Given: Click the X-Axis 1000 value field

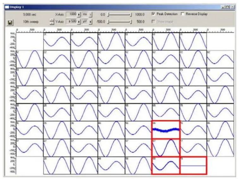Looking at the screenshot, I should [71, 14].
